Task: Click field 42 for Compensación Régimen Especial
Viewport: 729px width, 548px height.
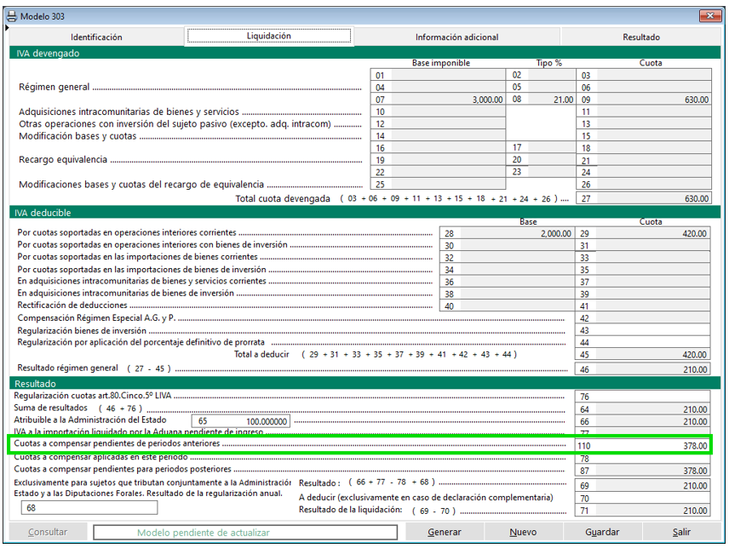Action: pos(642,318)
